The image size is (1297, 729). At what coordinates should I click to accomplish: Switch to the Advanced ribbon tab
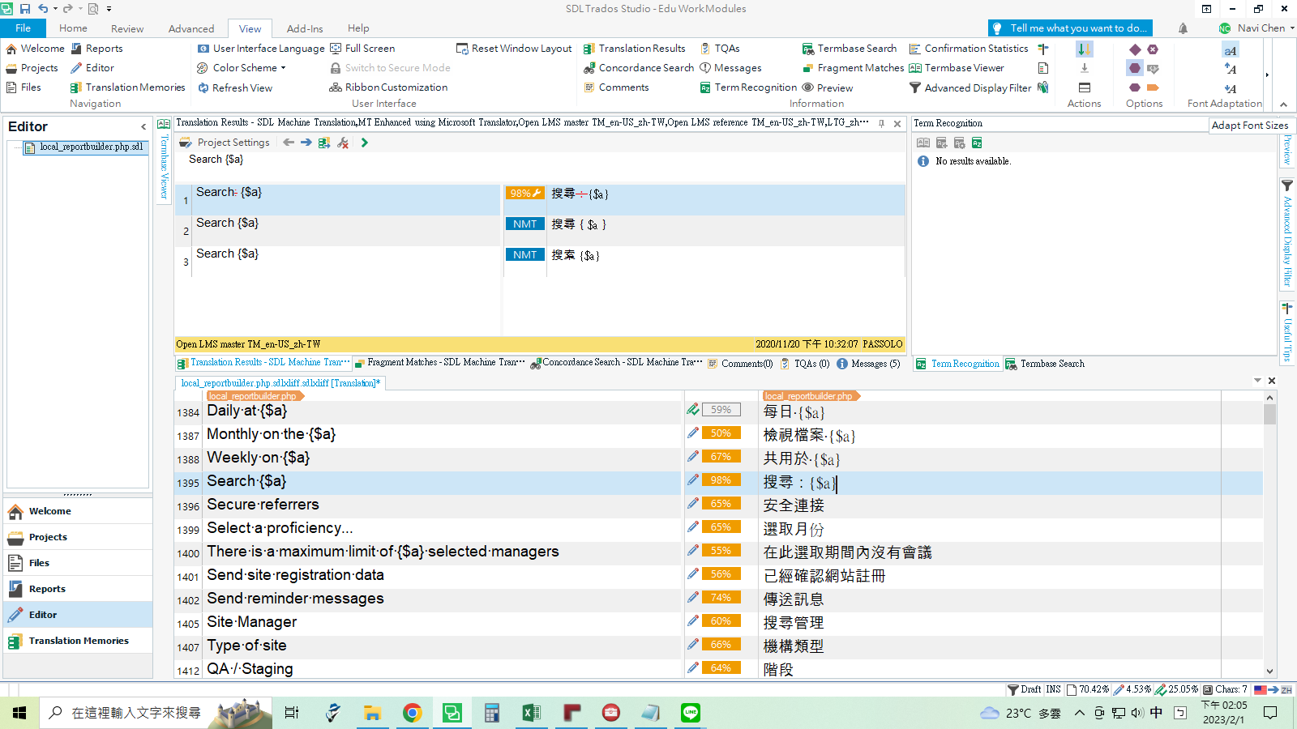191,28
